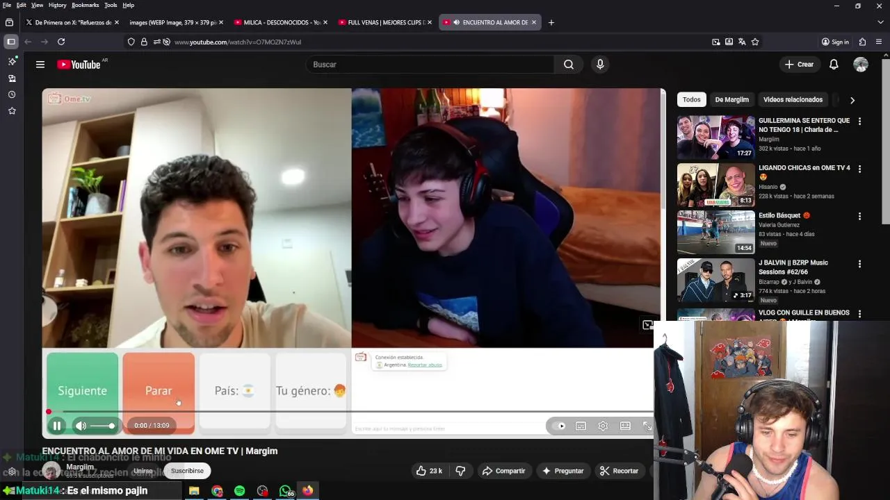
Task: Mute the video with speaker icon
Action: click(x=81, y=426)
